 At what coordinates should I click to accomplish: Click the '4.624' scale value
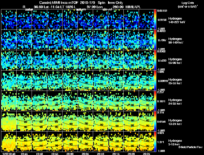[161, 133]
